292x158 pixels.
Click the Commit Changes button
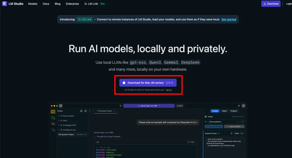click(214, 126)
